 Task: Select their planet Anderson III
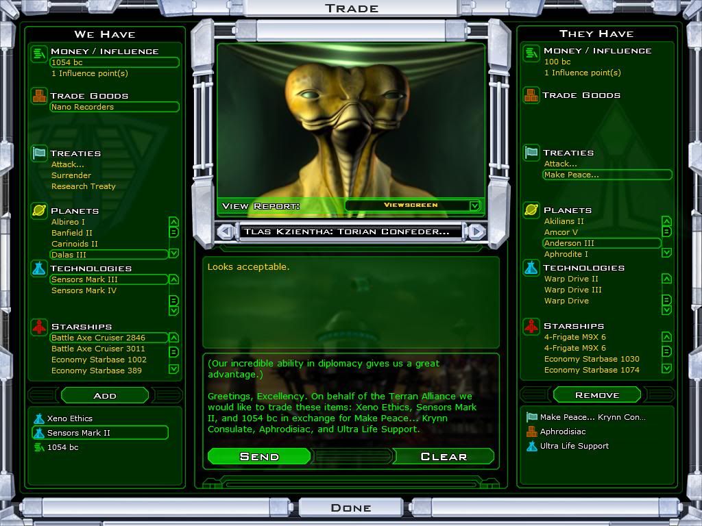pyautogui.click(x=602, y=243)
